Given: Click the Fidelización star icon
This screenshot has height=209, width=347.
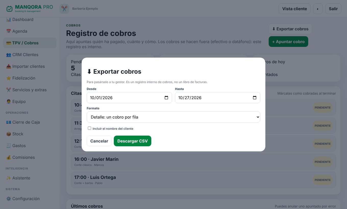Looking at the screenshot, I should [8, 78].
